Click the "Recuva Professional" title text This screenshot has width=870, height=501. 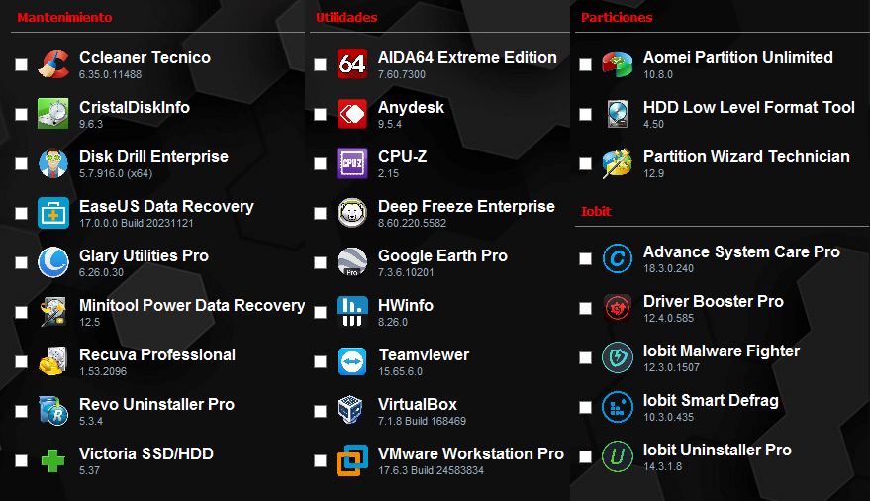(157, 354)
